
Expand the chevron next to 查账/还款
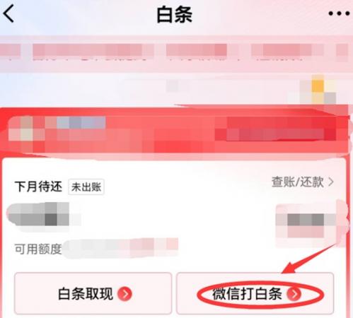331,182
